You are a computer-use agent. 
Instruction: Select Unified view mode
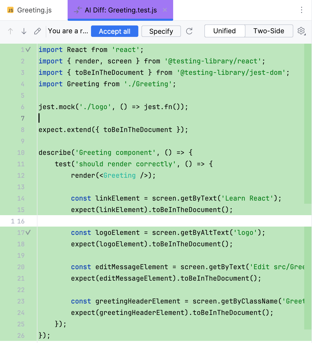click(224, 31)
